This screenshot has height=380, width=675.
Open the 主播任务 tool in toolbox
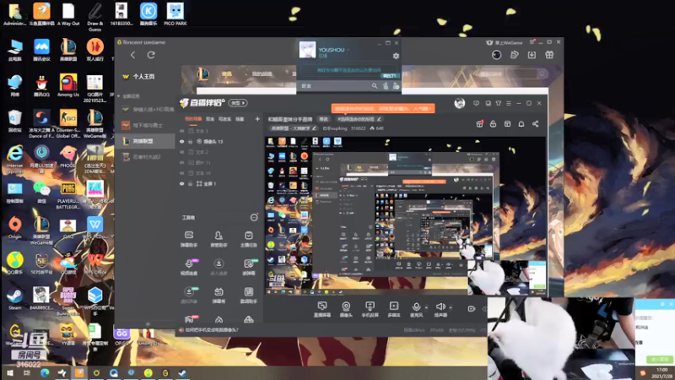[x=248, y=239]
